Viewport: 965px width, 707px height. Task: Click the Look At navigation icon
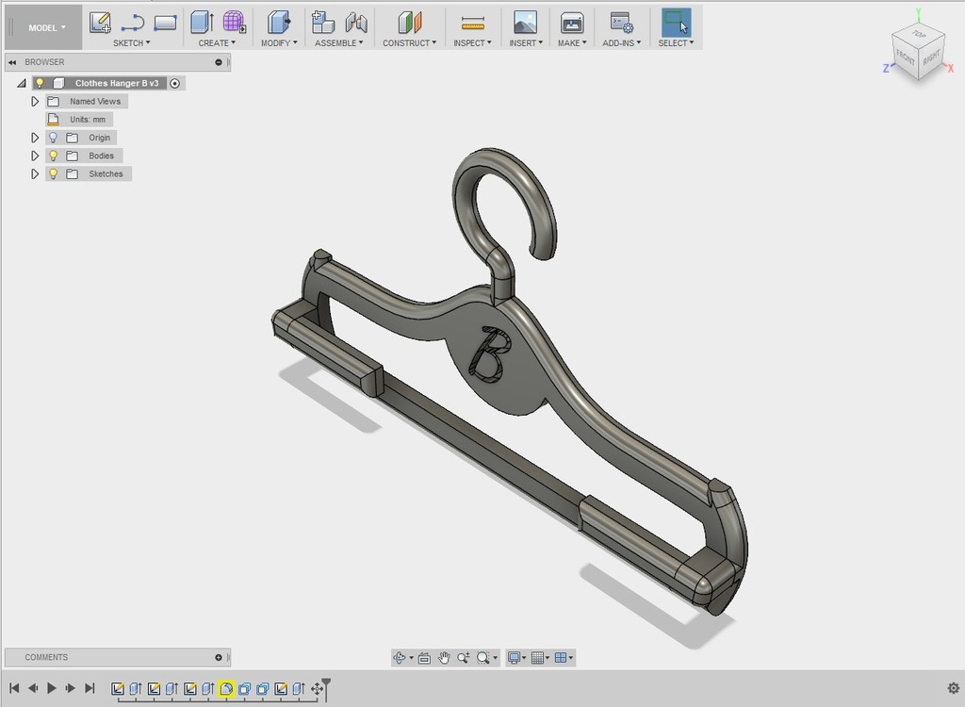tap(424, 658)
